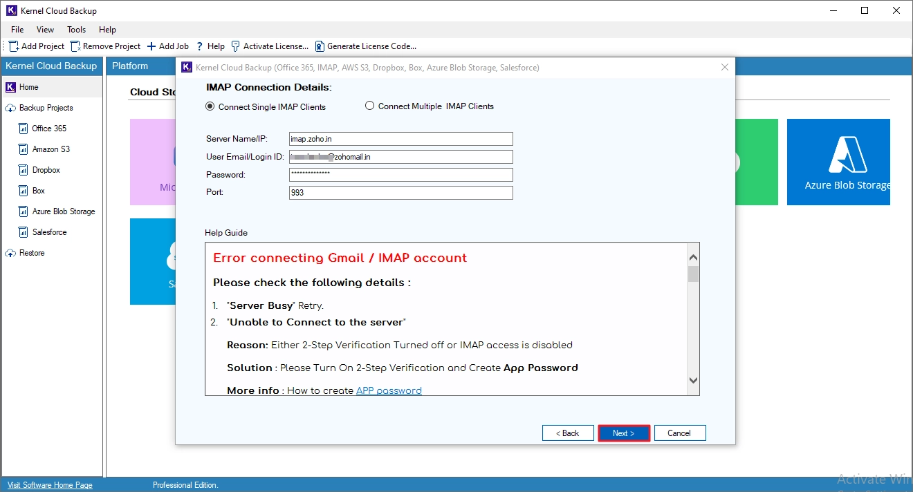Open the File menu
The width and height of the screenshot is (913, 492).
tap(17, 30)
